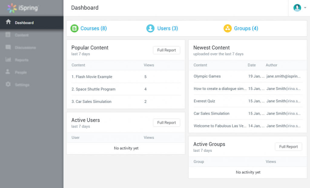
Task: Click the blue Users person icon
Action: coord(150,28)
